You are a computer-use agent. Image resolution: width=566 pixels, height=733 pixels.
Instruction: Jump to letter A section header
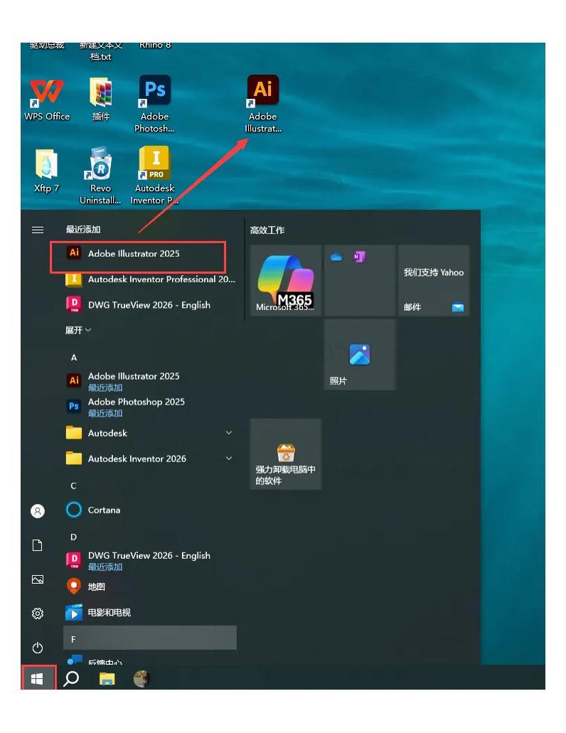(x=73, y=358)
